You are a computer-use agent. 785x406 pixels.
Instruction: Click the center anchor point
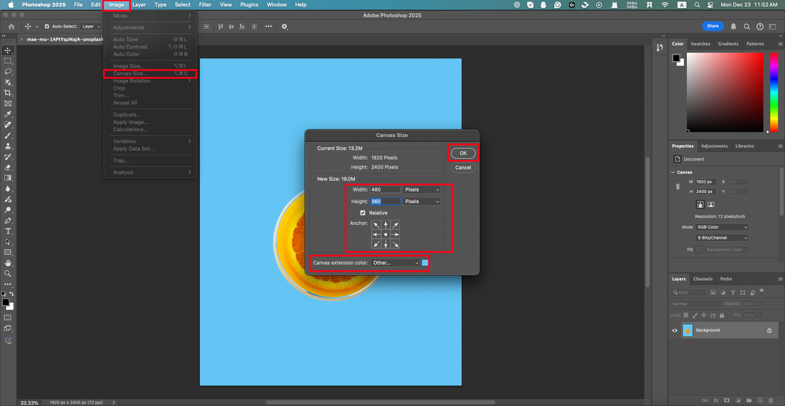386,234
